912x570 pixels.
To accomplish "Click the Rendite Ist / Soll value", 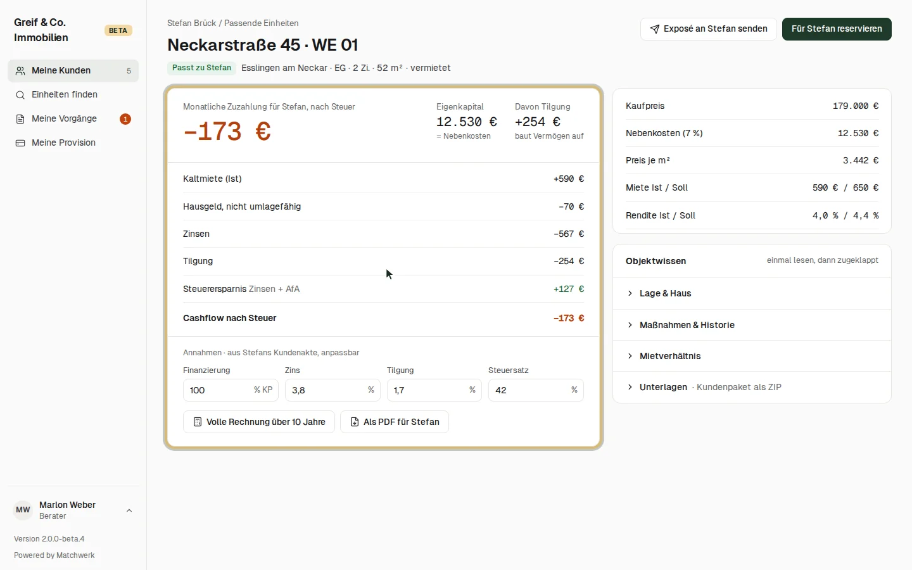I will coord(845,215).
